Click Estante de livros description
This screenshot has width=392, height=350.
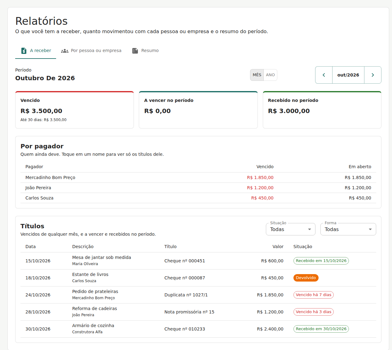pos(90,274)
